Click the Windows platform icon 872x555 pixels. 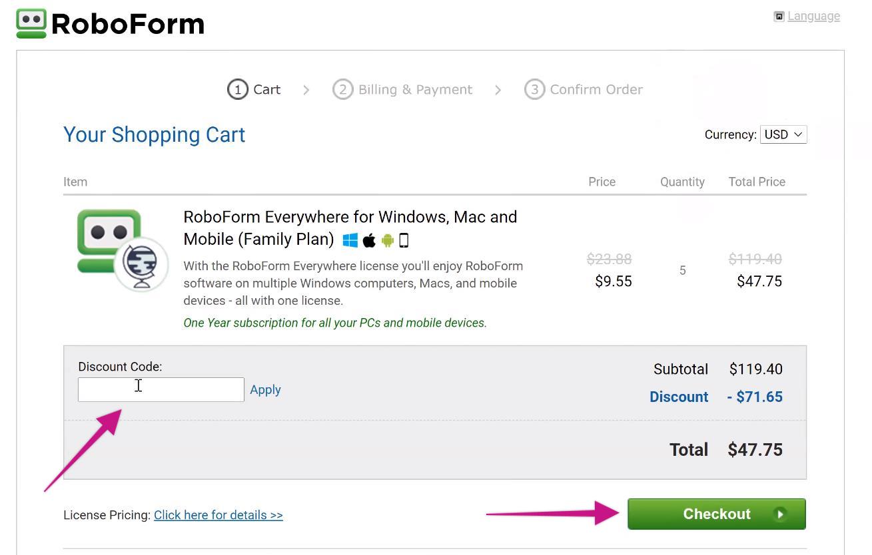(x=350, y=240)
